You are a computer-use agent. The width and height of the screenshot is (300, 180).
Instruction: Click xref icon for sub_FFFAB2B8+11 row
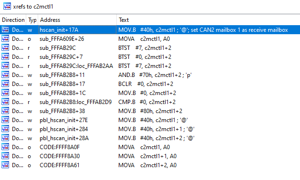point(5,75)
